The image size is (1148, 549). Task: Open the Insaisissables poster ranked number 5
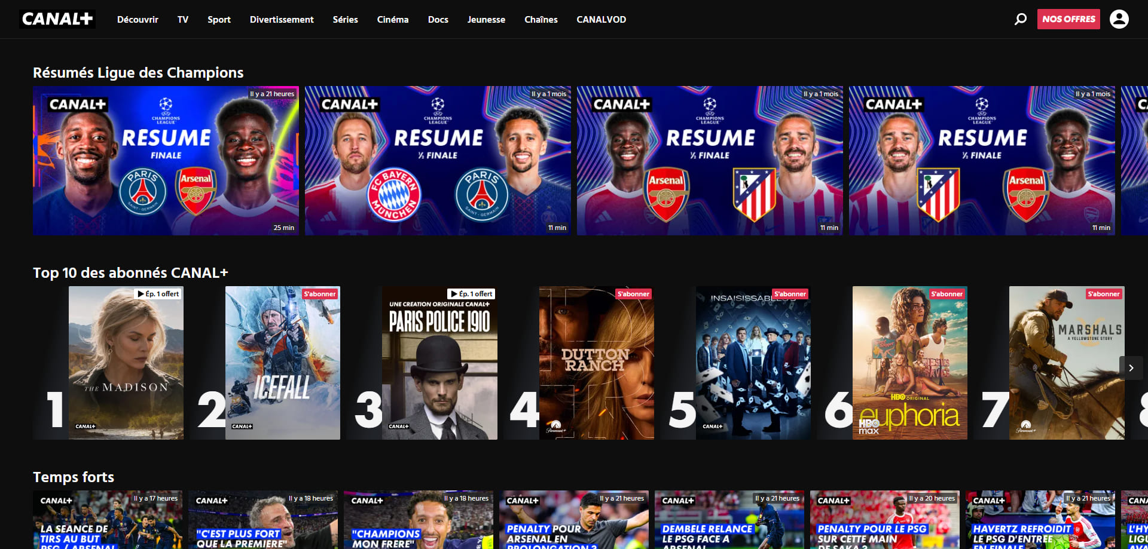753,363
